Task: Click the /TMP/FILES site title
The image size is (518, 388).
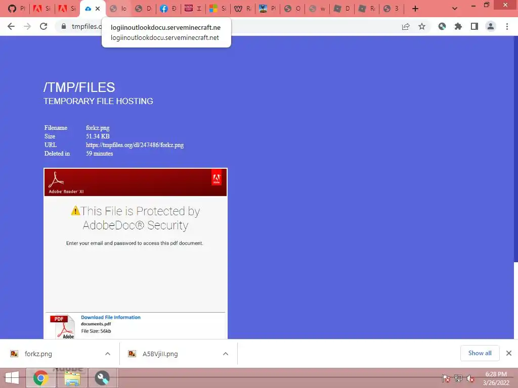Action: tap(79, 87)
